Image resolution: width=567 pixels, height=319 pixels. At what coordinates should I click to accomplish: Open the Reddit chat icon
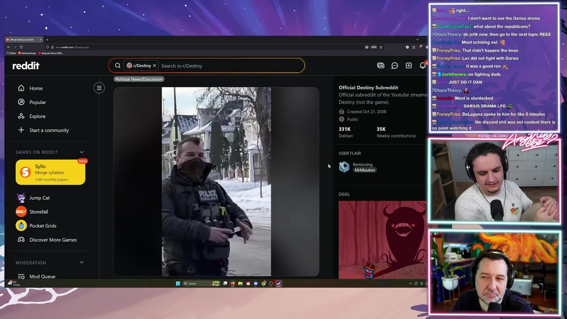pyautogui.click(x=395, y=66)
